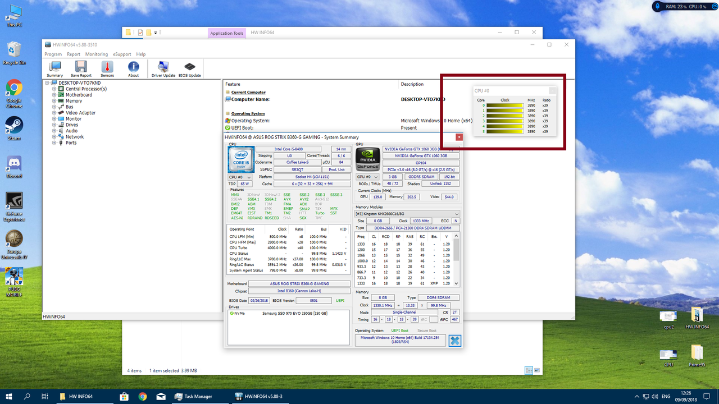
Task: Expand the Central Processor(s) tree node
Action: click(x=54, y=89)
